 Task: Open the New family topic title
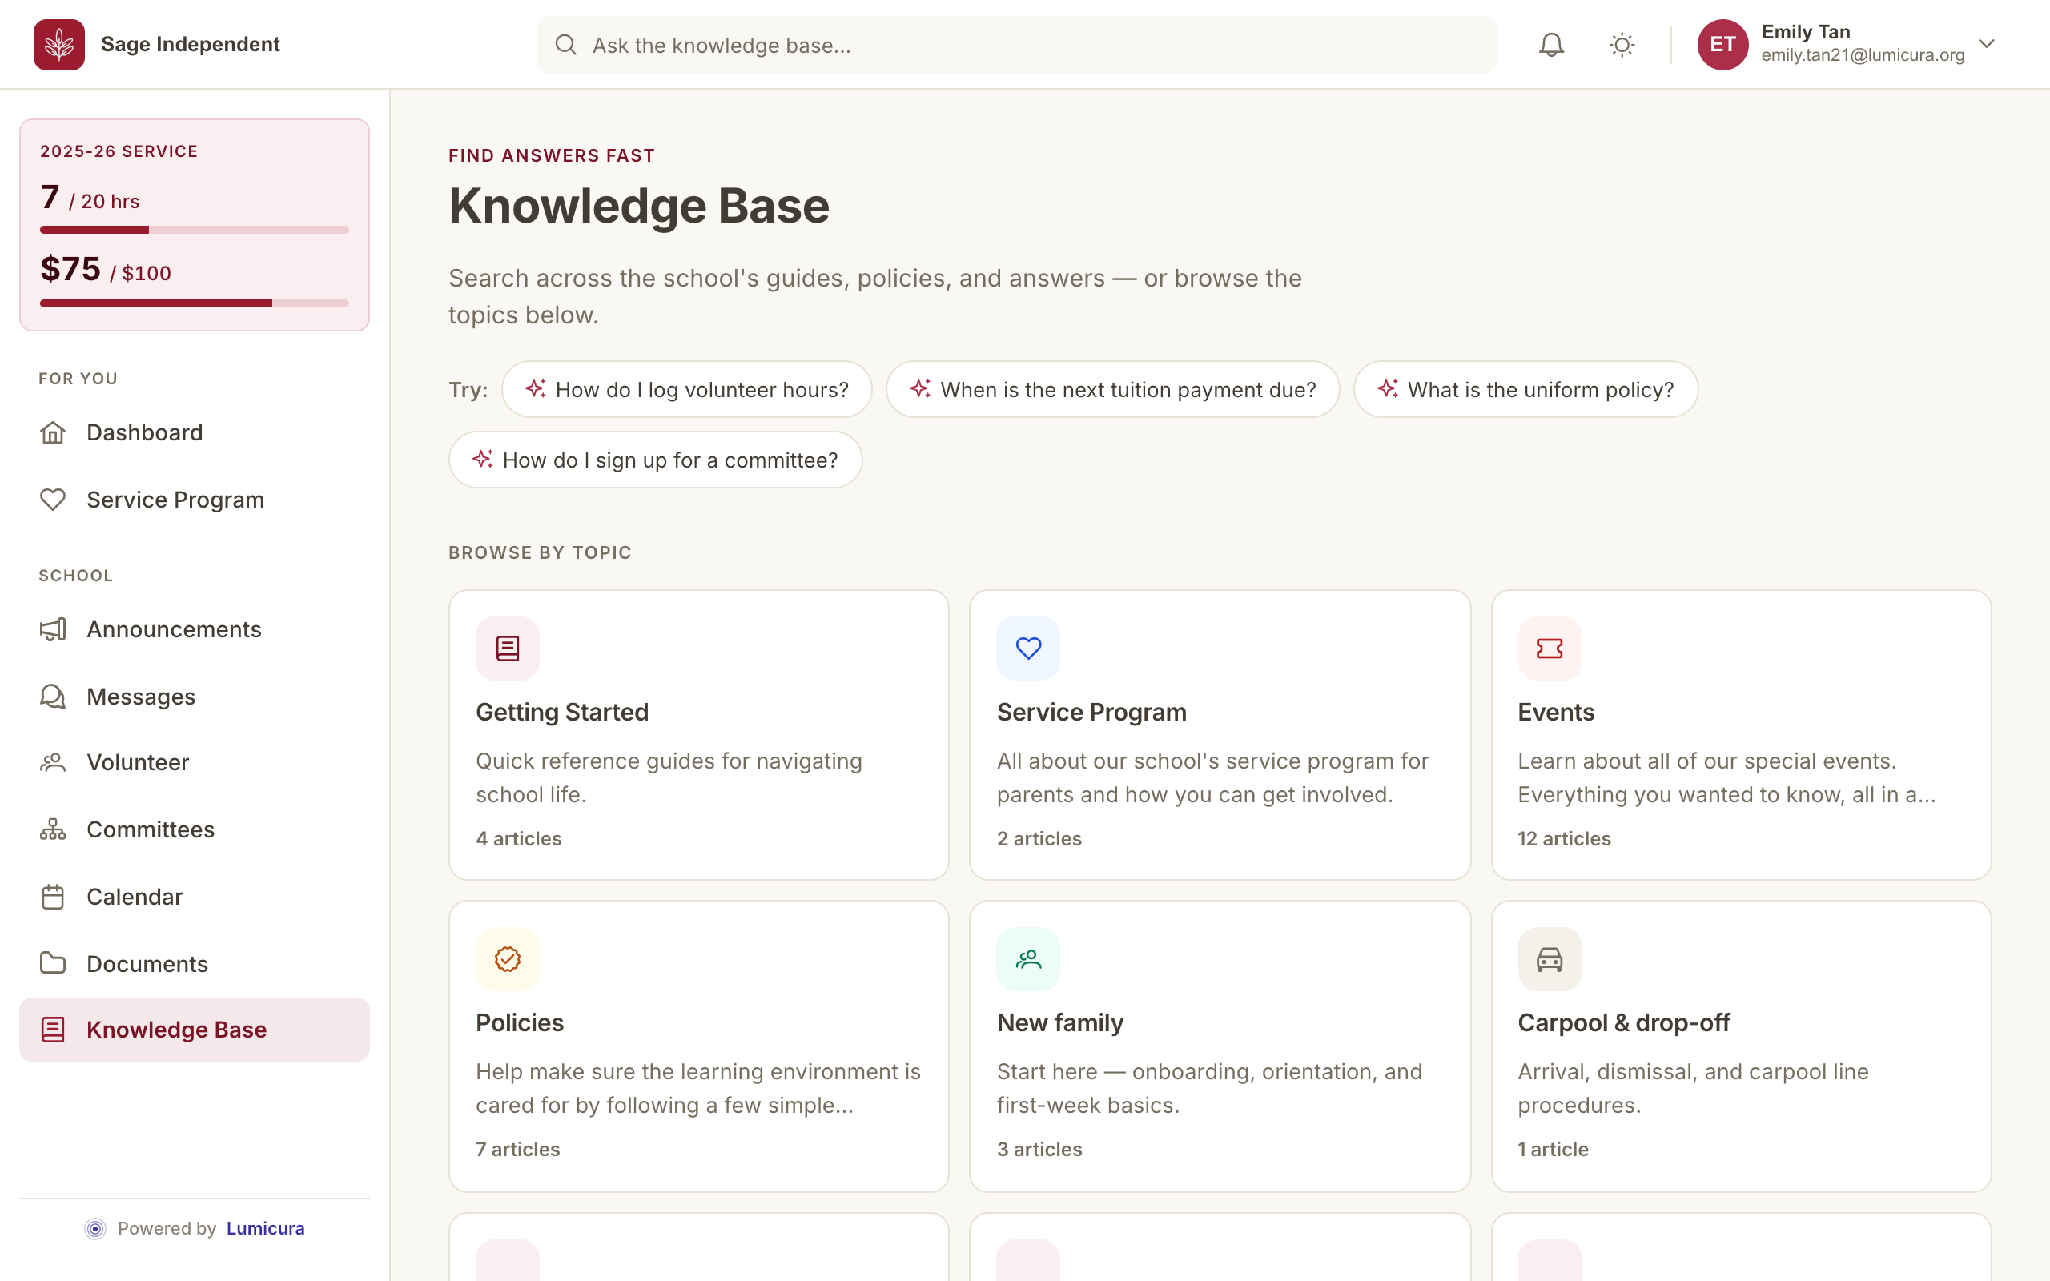point(1059,1022)
